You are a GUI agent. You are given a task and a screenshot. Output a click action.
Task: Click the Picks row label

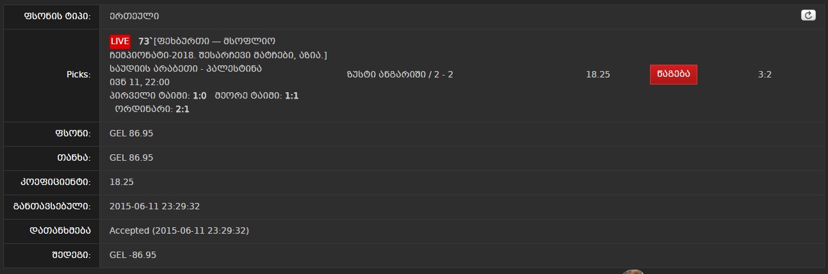[78, 74]
